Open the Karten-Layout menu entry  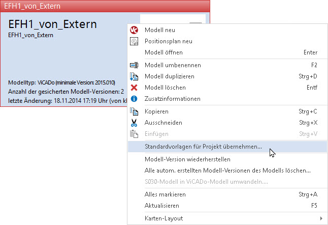227,218
